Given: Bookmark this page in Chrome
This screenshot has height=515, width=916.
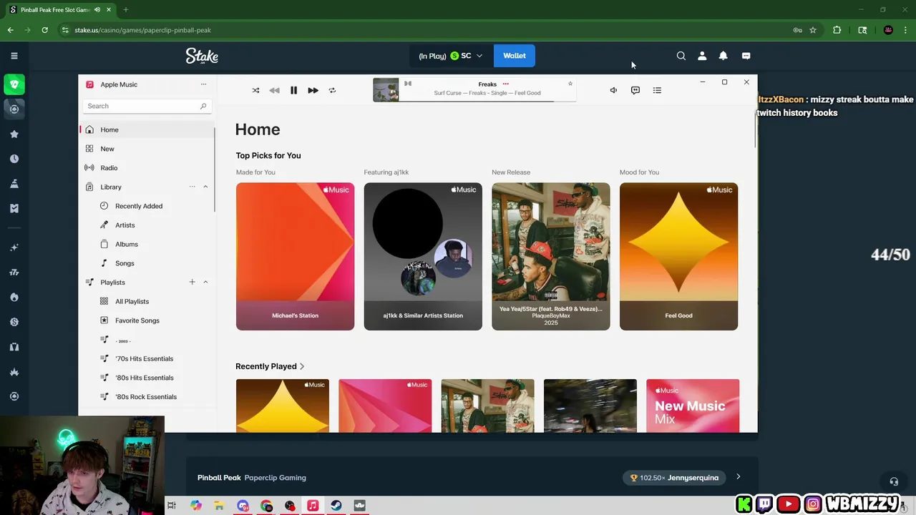Looking at the screenshot, I should click(813, 30).
